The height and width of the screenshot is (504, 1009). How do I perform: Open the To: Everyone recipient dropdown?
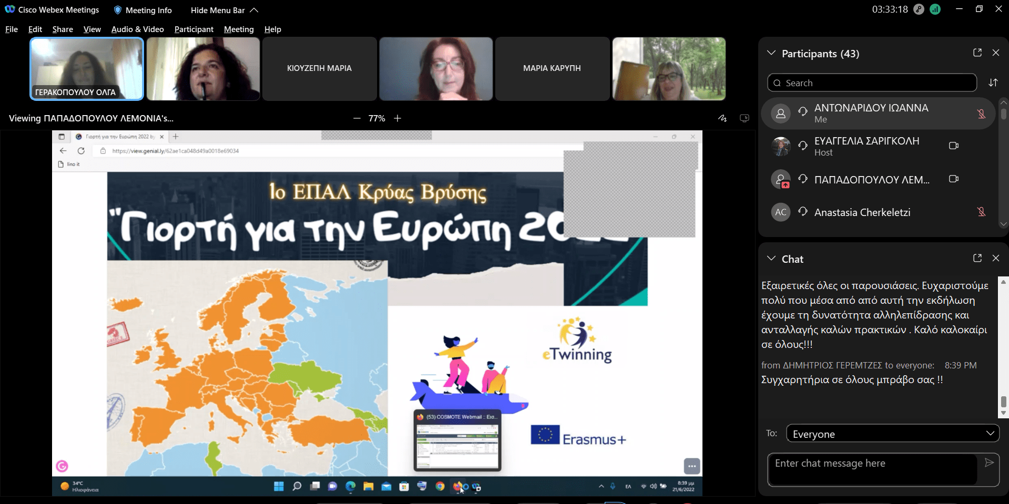pyautogui.click(x=893, y=434)
